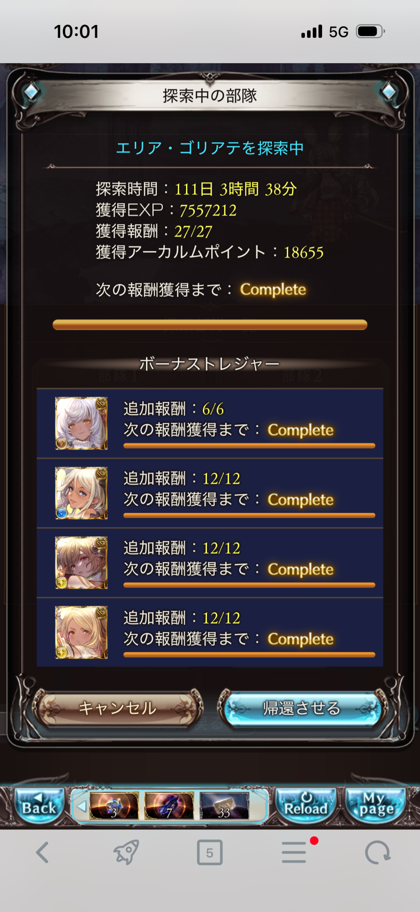Tap second SSR character portrait with water icon
Viewport: 420px width, 912px height.
click(82, 493)
